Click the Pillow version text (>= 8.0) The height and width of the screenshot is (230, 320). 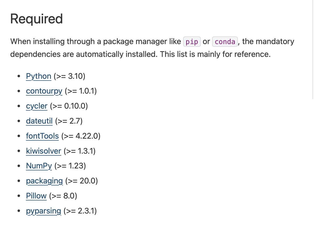point(63,196)
